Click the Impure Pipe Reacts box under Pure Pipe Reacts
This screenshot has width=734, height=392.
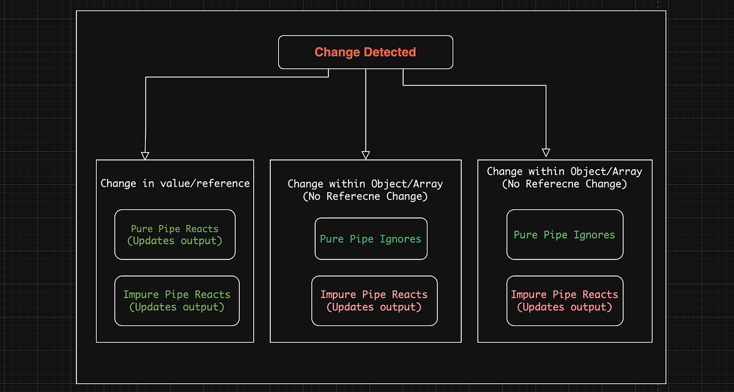177,300
